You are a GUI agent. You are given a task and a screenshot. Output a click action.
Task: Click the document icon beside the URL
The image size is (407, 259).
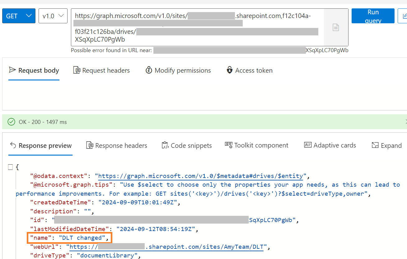[x=336, y=27]
